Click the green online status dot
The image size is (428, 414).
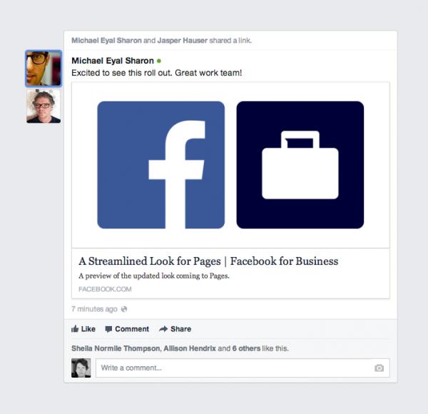click(159, 61)
